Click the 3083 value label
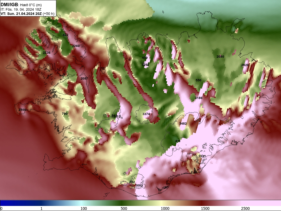 tap(139, 185)
